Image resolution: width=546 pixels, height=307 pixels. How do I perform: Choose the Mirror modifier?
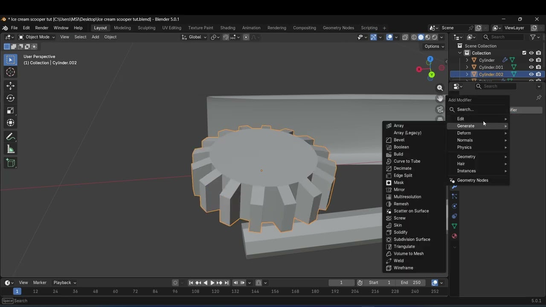click(414, 190)
